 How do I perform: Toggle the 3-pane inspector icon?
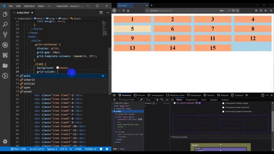pos(172,100)
